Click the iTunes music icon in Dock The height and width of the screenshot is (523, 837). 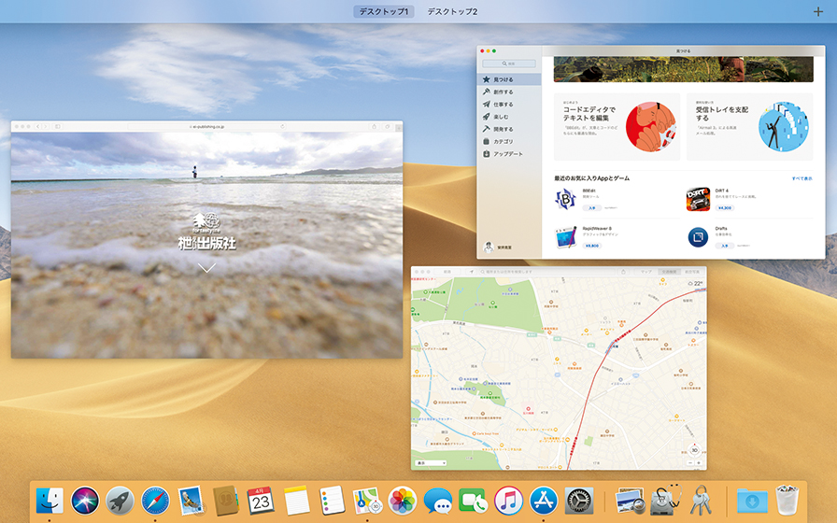pos(508,500)
